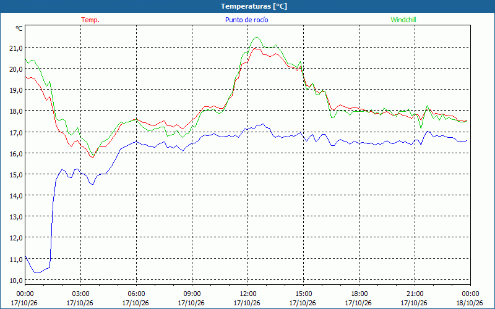
Task: Click the '18,0' y-axis value
Action: 17,111
